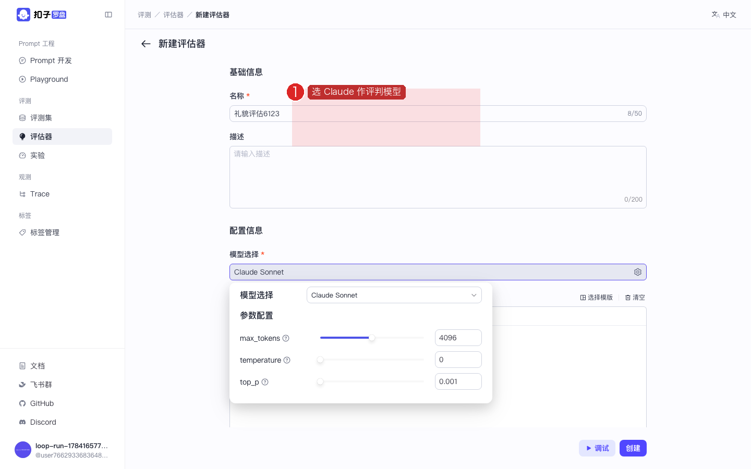Click the 调试 debug button
Screen dimensions: 751x469
click(x=597, y=448)
